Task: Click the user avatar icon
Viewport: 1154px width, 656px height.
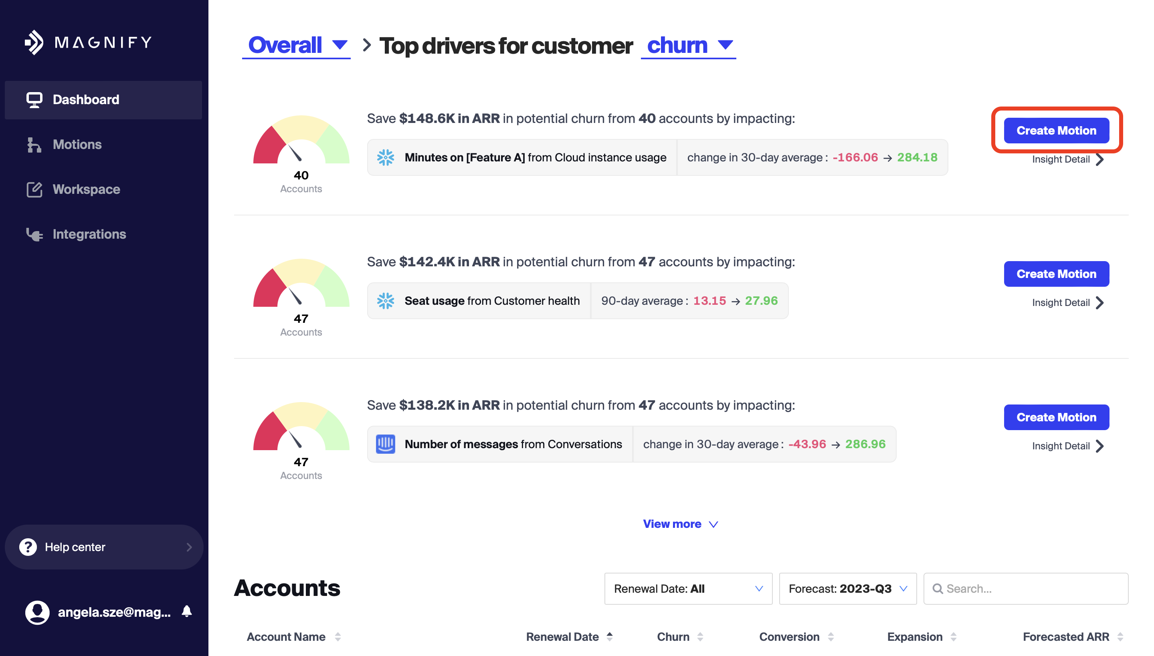Action: [x=37, y=612]
